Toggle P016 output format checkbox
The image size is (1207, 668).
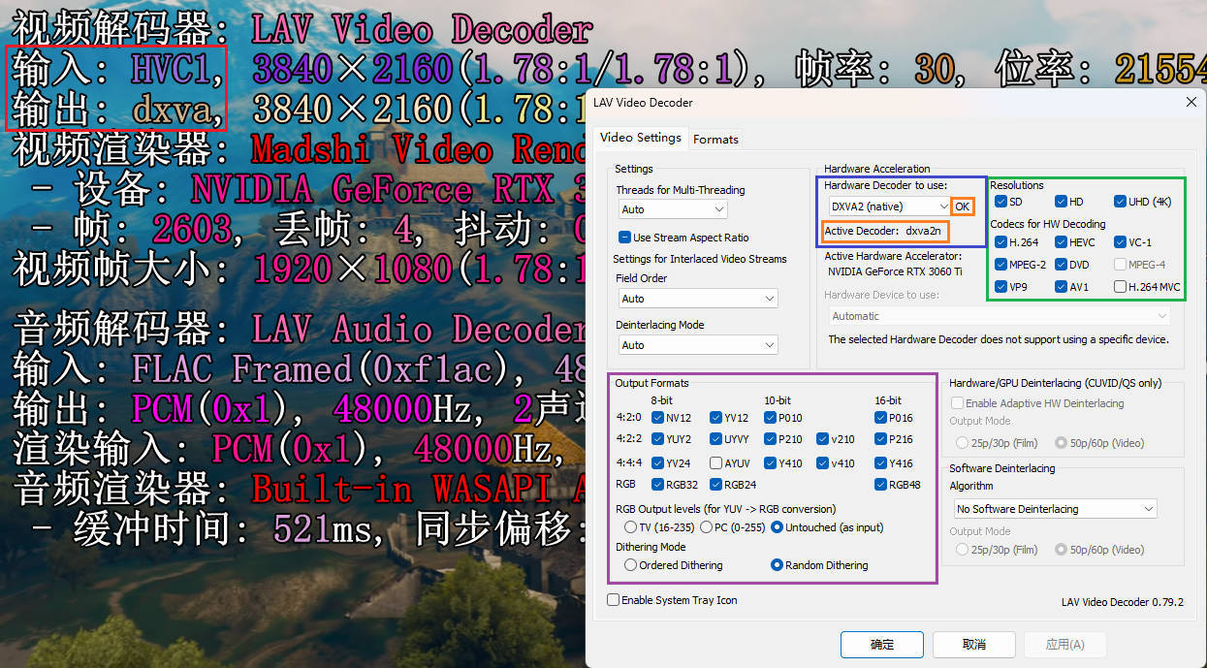click(880, 418)
